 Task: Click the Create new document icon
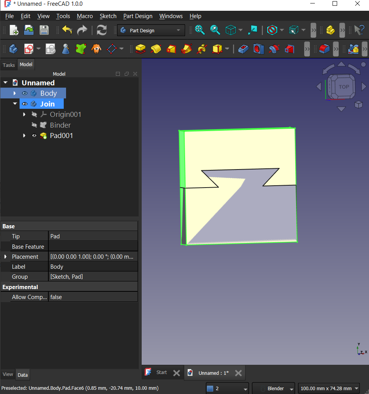point(14,30)
